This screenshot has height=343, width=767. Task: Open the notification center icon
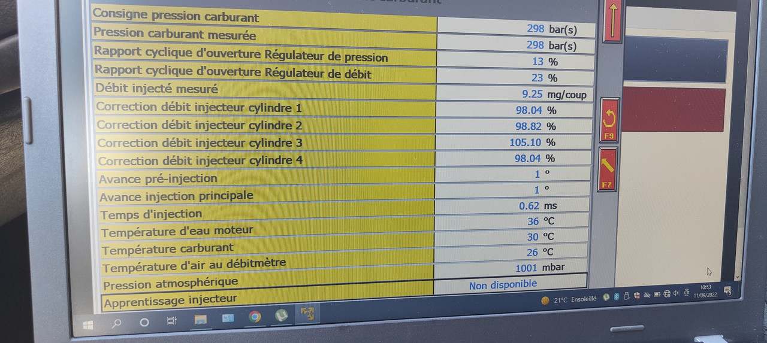(x=727, y=291)
